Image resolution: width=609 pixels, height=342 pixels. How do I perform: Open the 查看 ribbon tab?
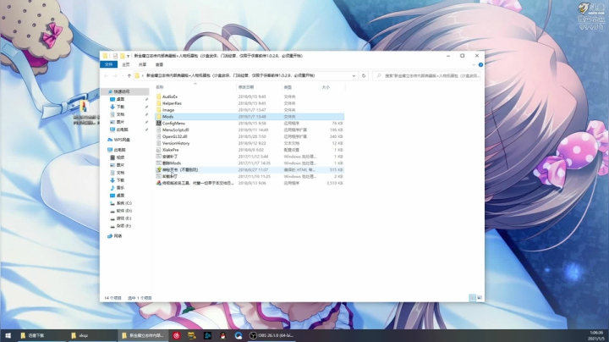coord(159,64)
